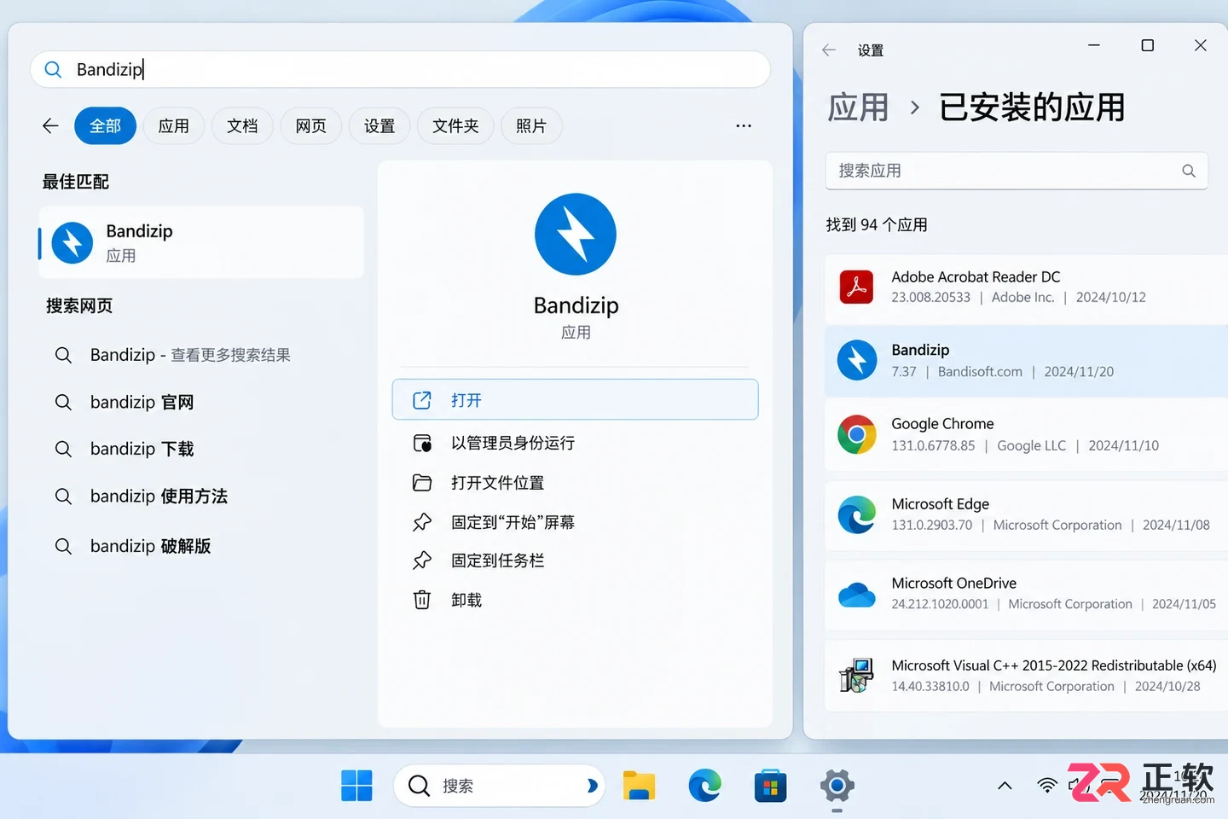
Task: Click the Settings gear on the taskbar
Action: [837, 786]
